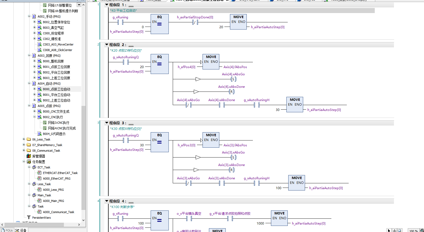The height and width of the screenshot is (232, 424).
Task: Click the Less_Task task icon
Action: (x=34, y=184)
